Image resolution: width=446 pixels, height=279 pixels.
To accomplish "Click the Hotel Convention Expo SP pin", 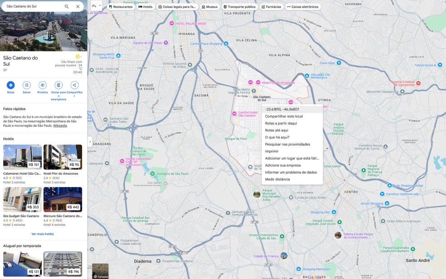I will coord(122,161).
